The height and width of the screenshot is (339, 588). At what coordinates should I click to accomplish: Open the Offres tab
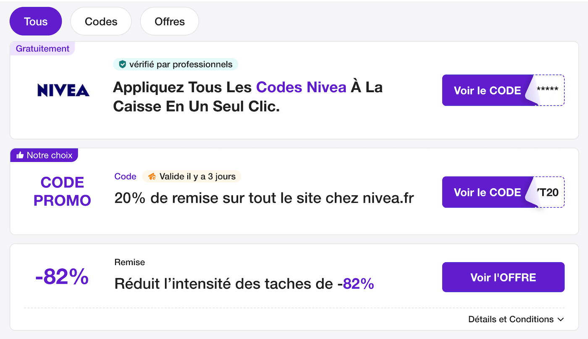[x=169, y=21]
